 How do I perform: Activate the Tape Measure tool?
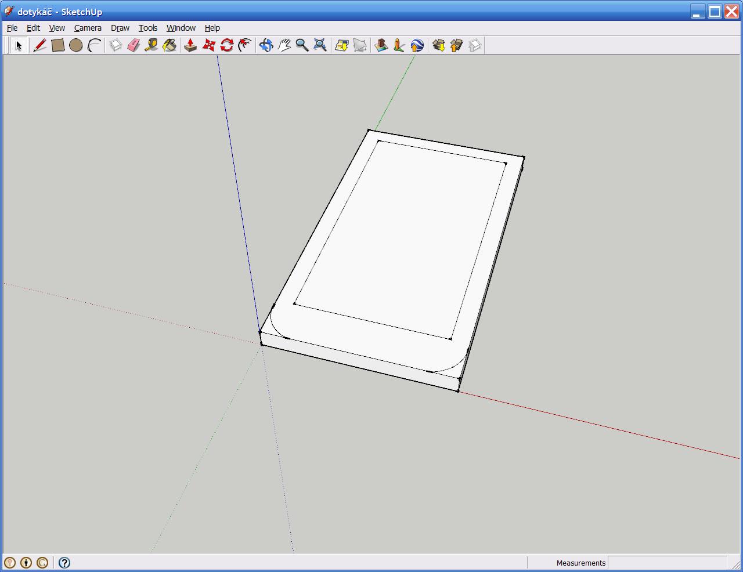click(152, 45)
